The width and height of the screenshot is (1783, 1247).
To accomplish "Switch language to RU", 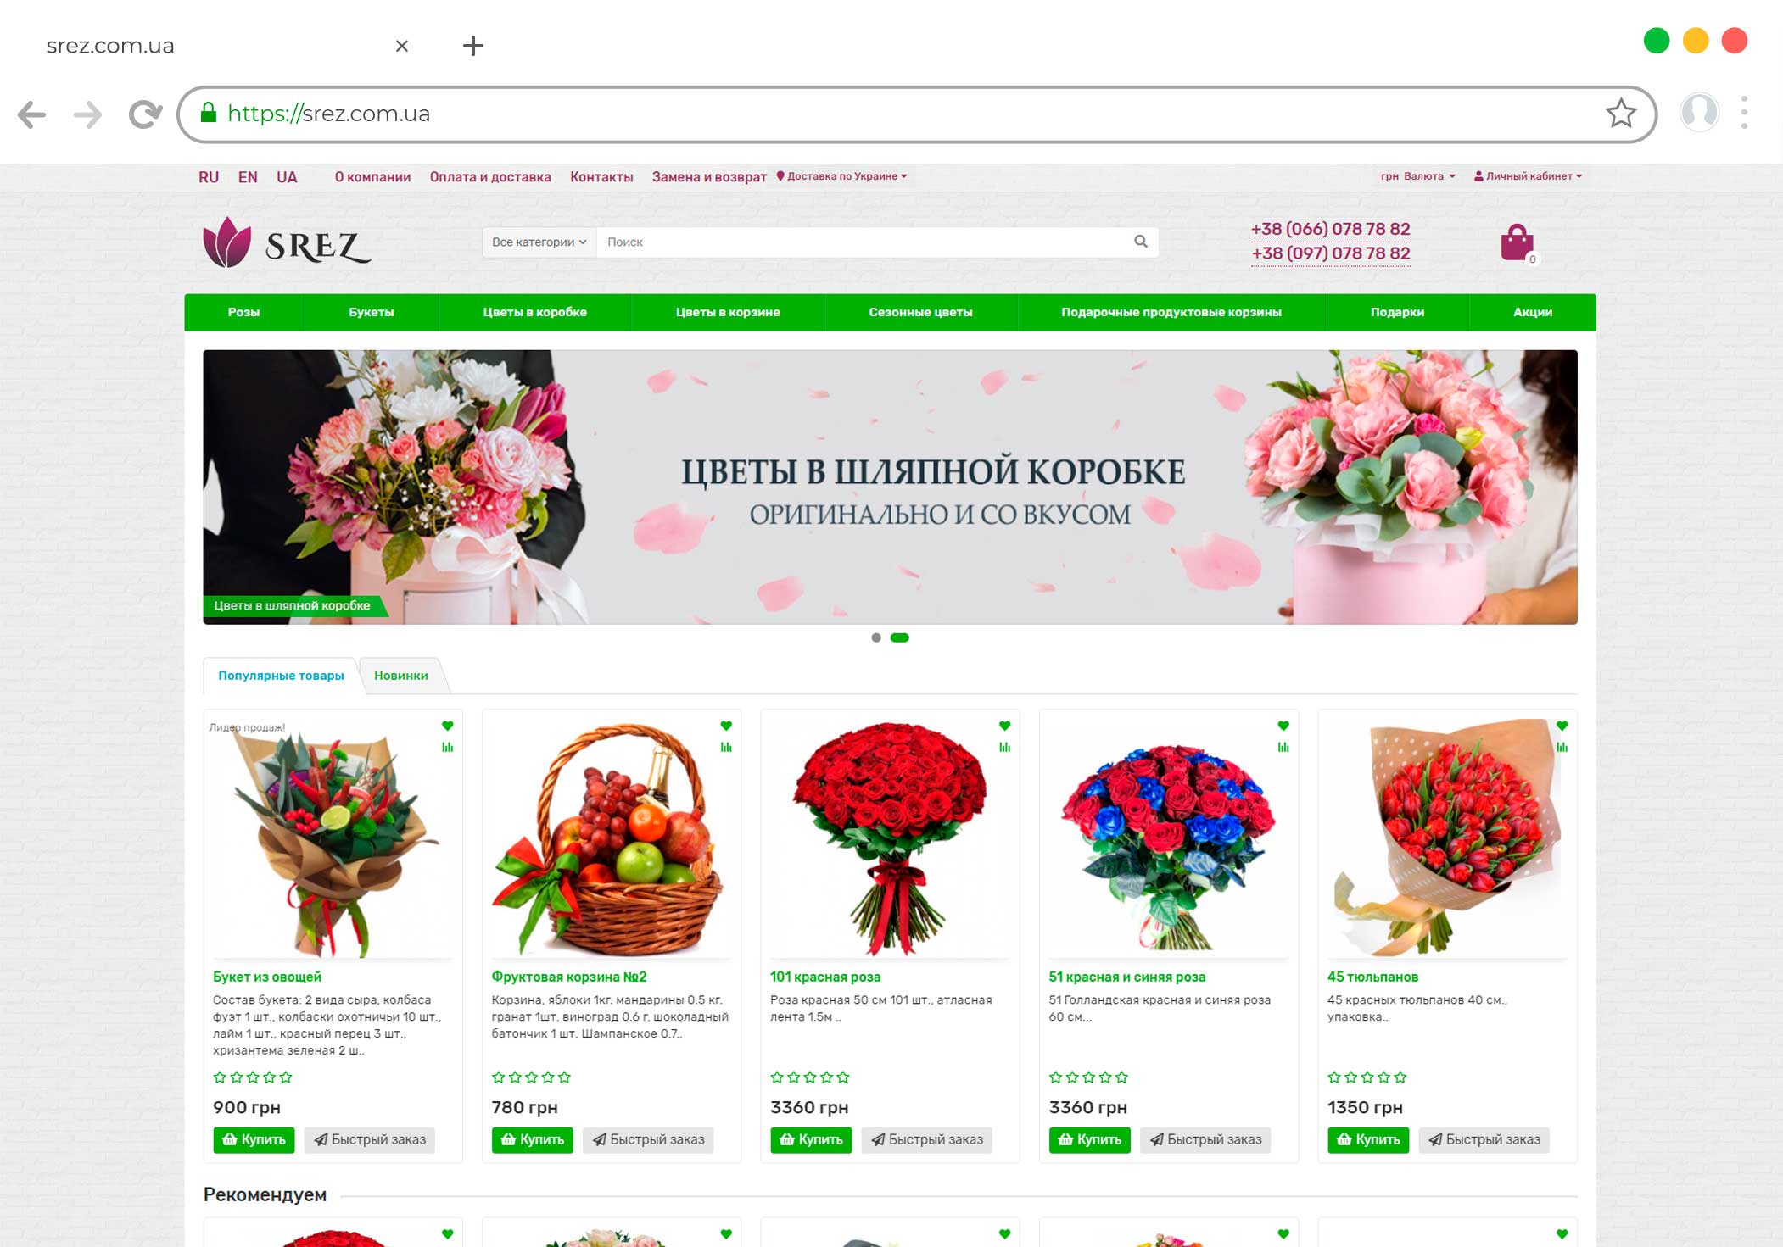I will (209, 177).
